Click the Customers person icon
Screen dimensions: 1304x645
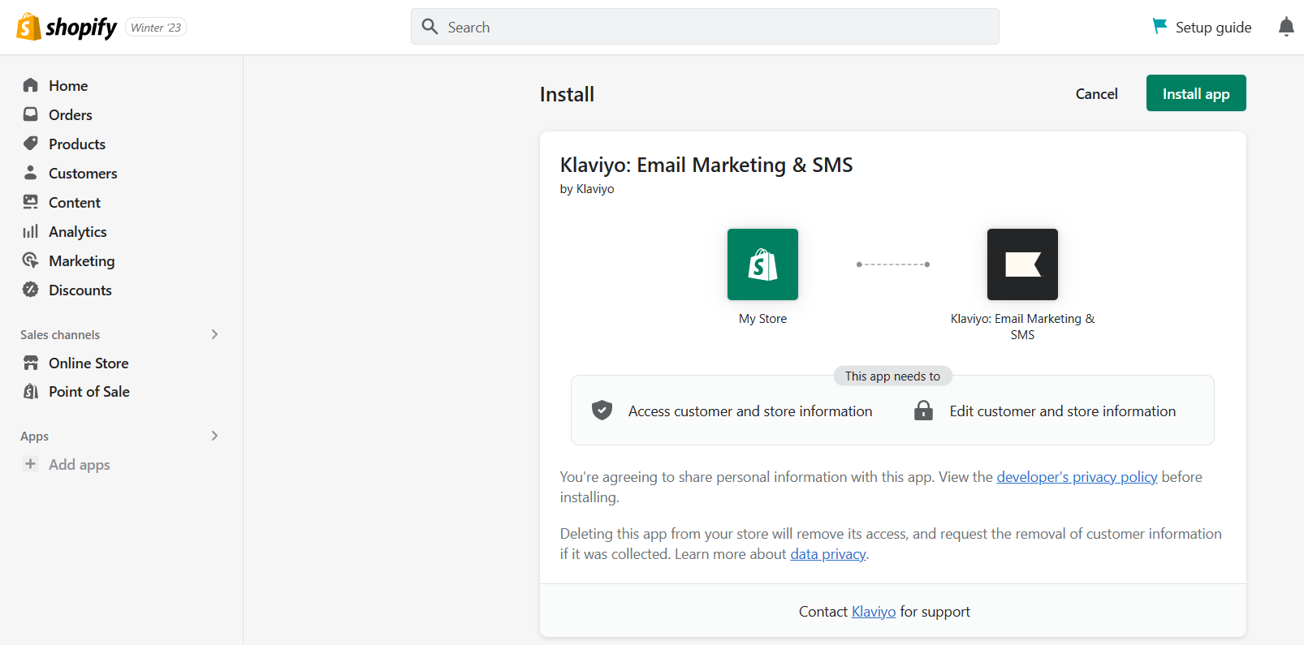pos(31,173)
